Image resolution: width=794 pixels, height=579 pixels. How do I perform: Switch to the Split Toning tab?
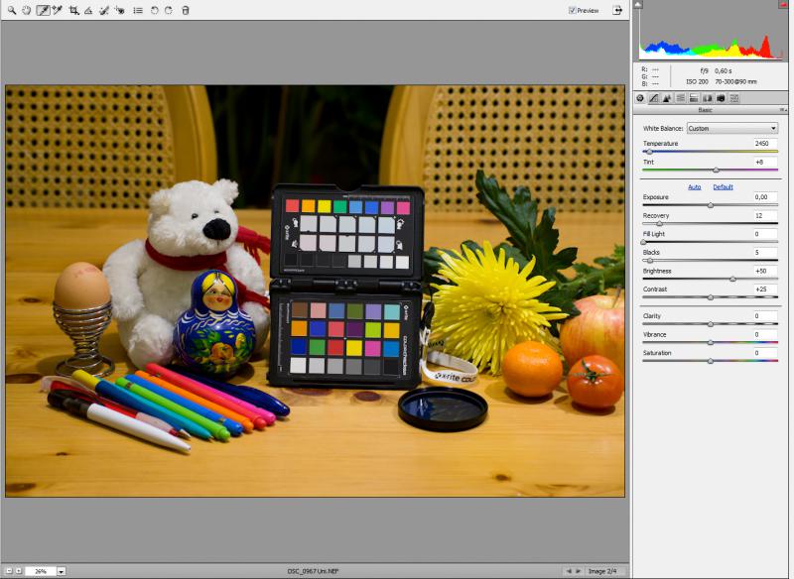tap(694, 98)
